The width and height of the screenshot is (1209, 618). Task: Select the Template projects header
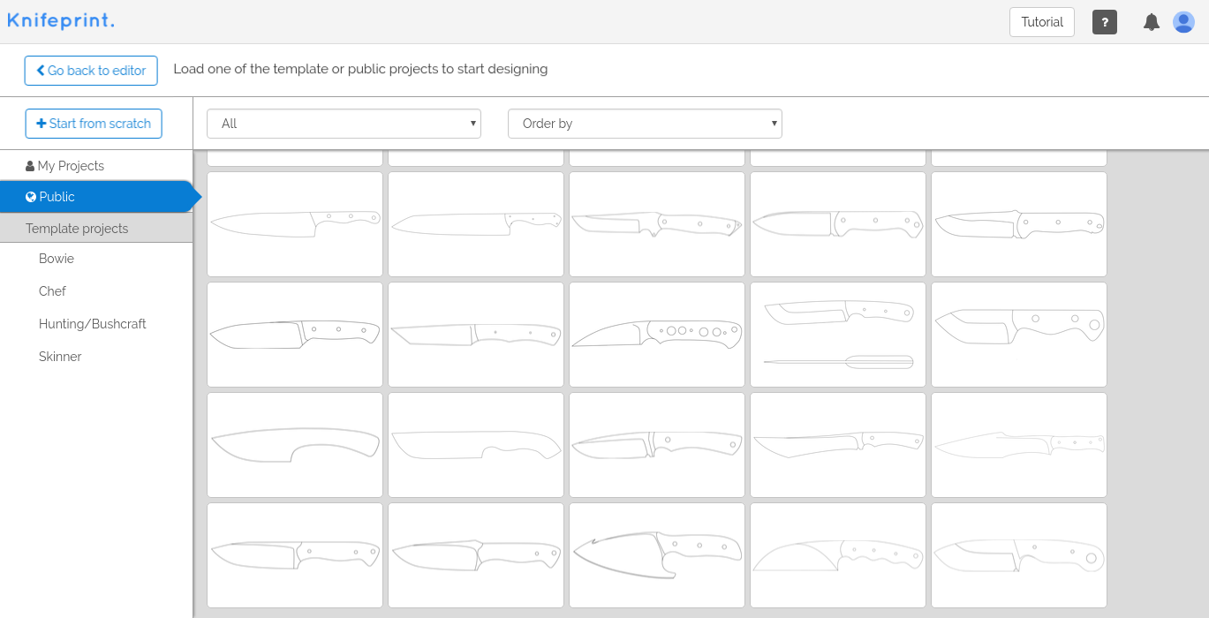point(96,229)
